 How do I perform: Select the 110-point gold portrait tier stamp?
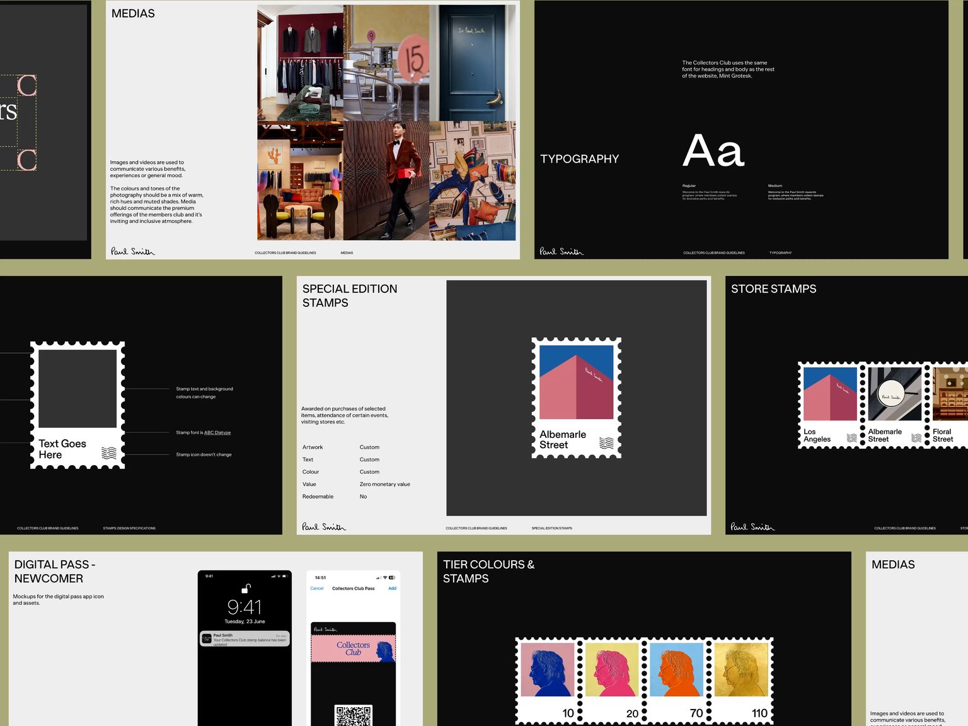741,680
